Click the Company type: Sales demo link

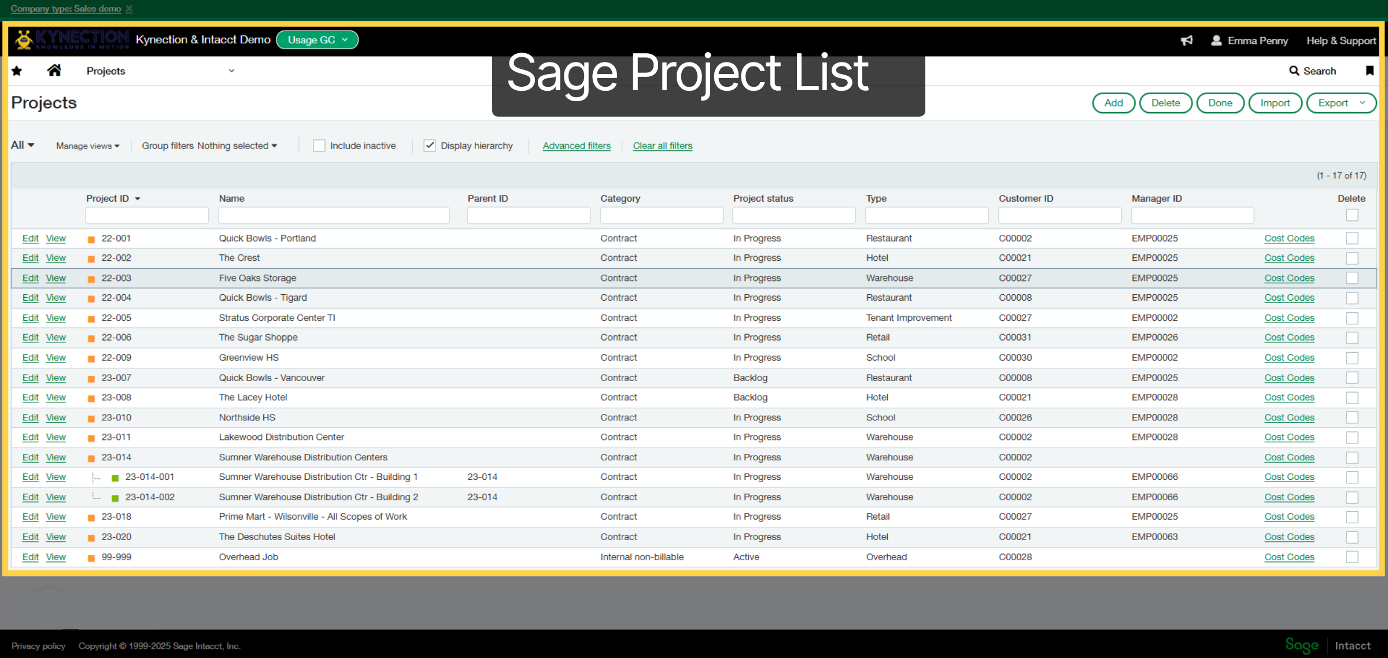click(x=65, y=9)
